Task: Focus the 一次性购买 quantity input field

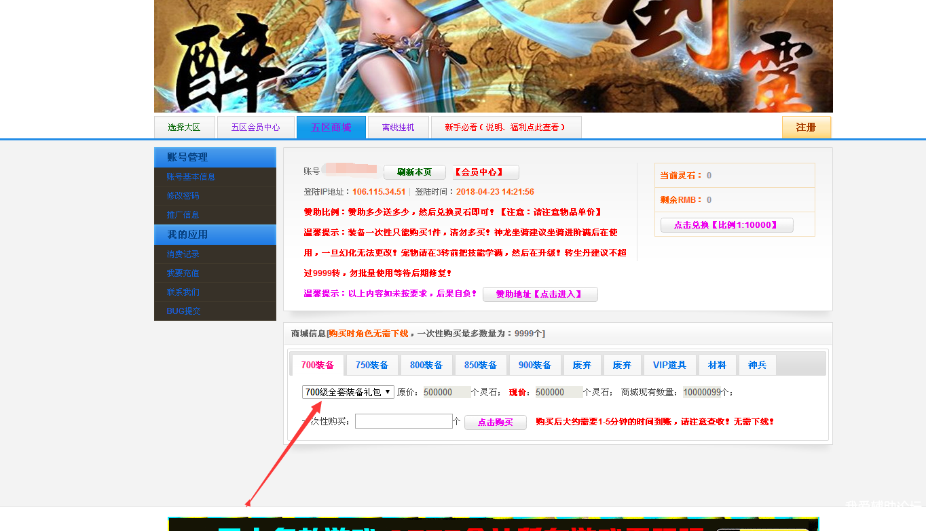Action: 403,421
